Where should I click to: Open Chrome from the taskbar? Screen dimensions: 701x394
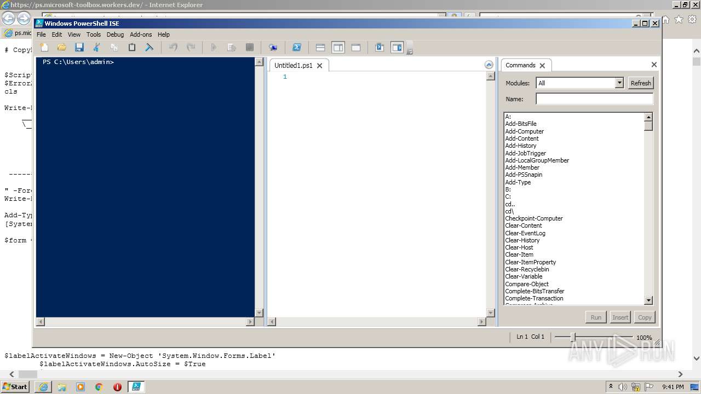[99, 387]
